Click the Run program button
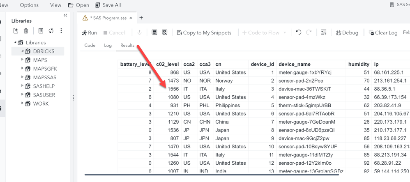This screenshot has height=182, width=410. [89, 33]
